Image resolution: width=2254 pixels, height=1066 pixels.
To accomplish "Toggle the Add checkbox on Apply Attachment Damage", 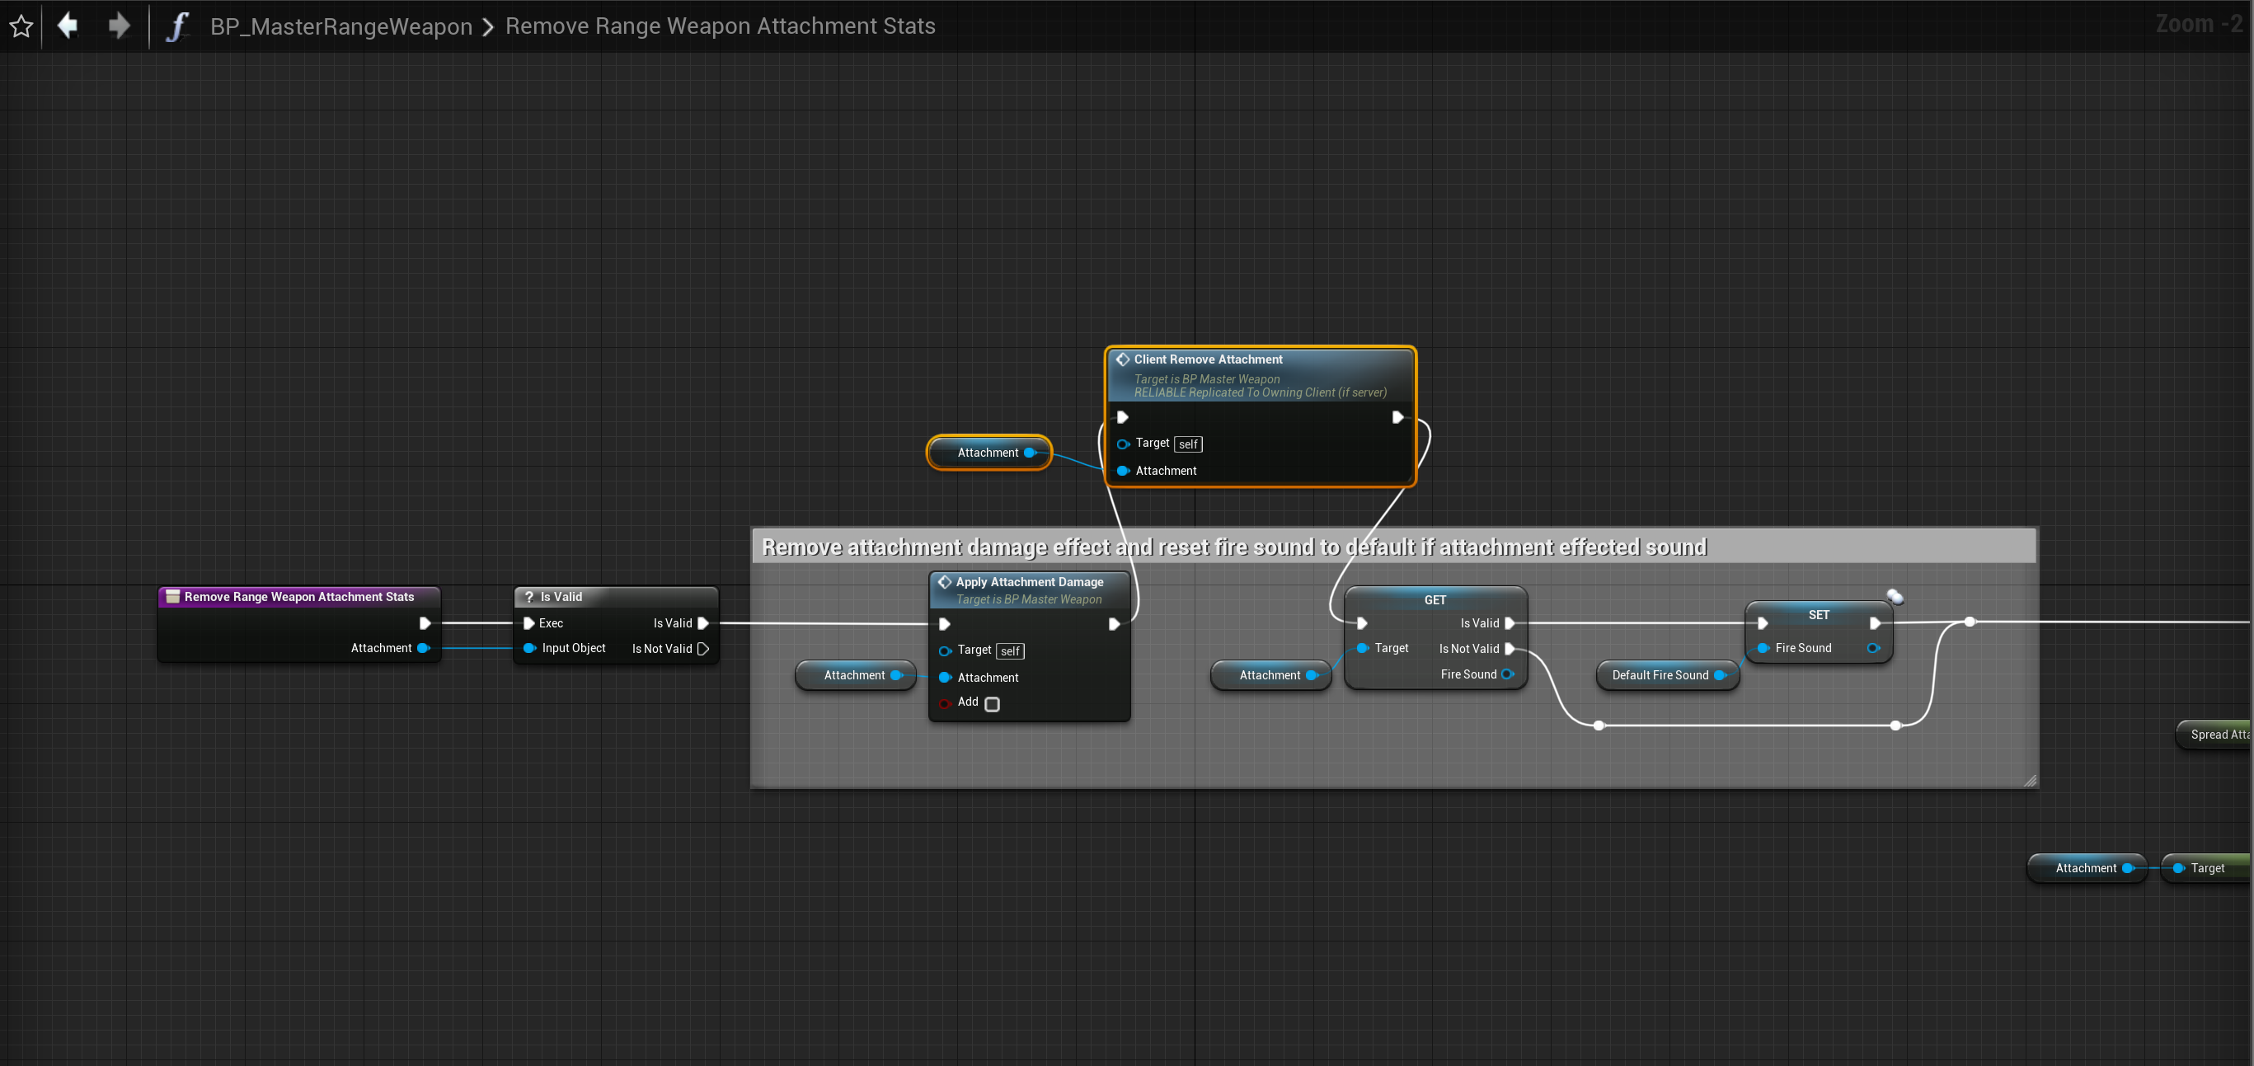I will (991, 704).
